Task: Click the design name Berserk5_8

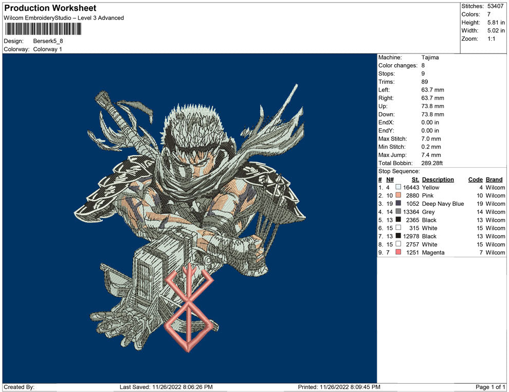Action: point(48,41)
